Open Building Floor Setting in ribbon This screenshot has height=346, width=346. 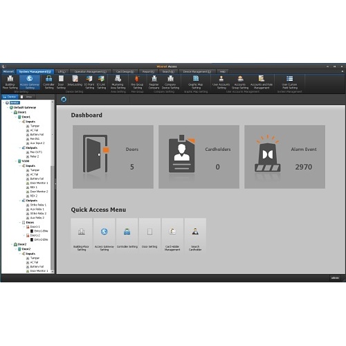pyautogui.click(x=10, y=82)
